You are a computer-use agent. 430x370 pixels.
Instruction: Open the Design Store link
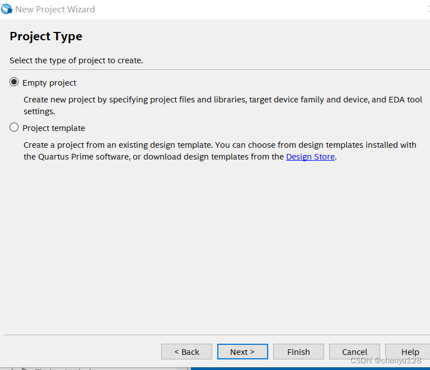click(x=310, y=157)
